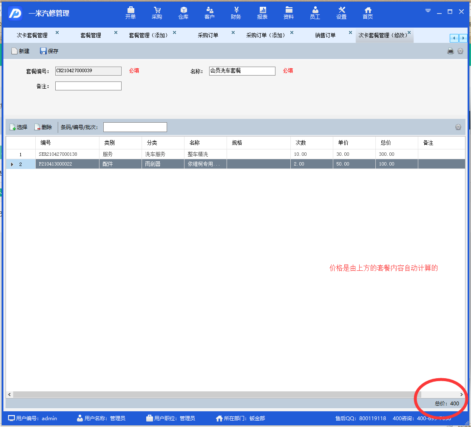Click the printer icon in toolbar
The height and width of the screenshot is (427, 471).
tap(451, 51)
